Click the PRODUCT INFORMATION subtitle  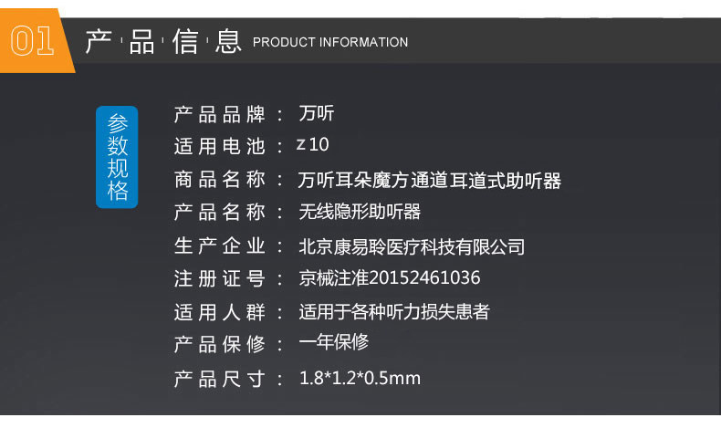tap(330, 42)
